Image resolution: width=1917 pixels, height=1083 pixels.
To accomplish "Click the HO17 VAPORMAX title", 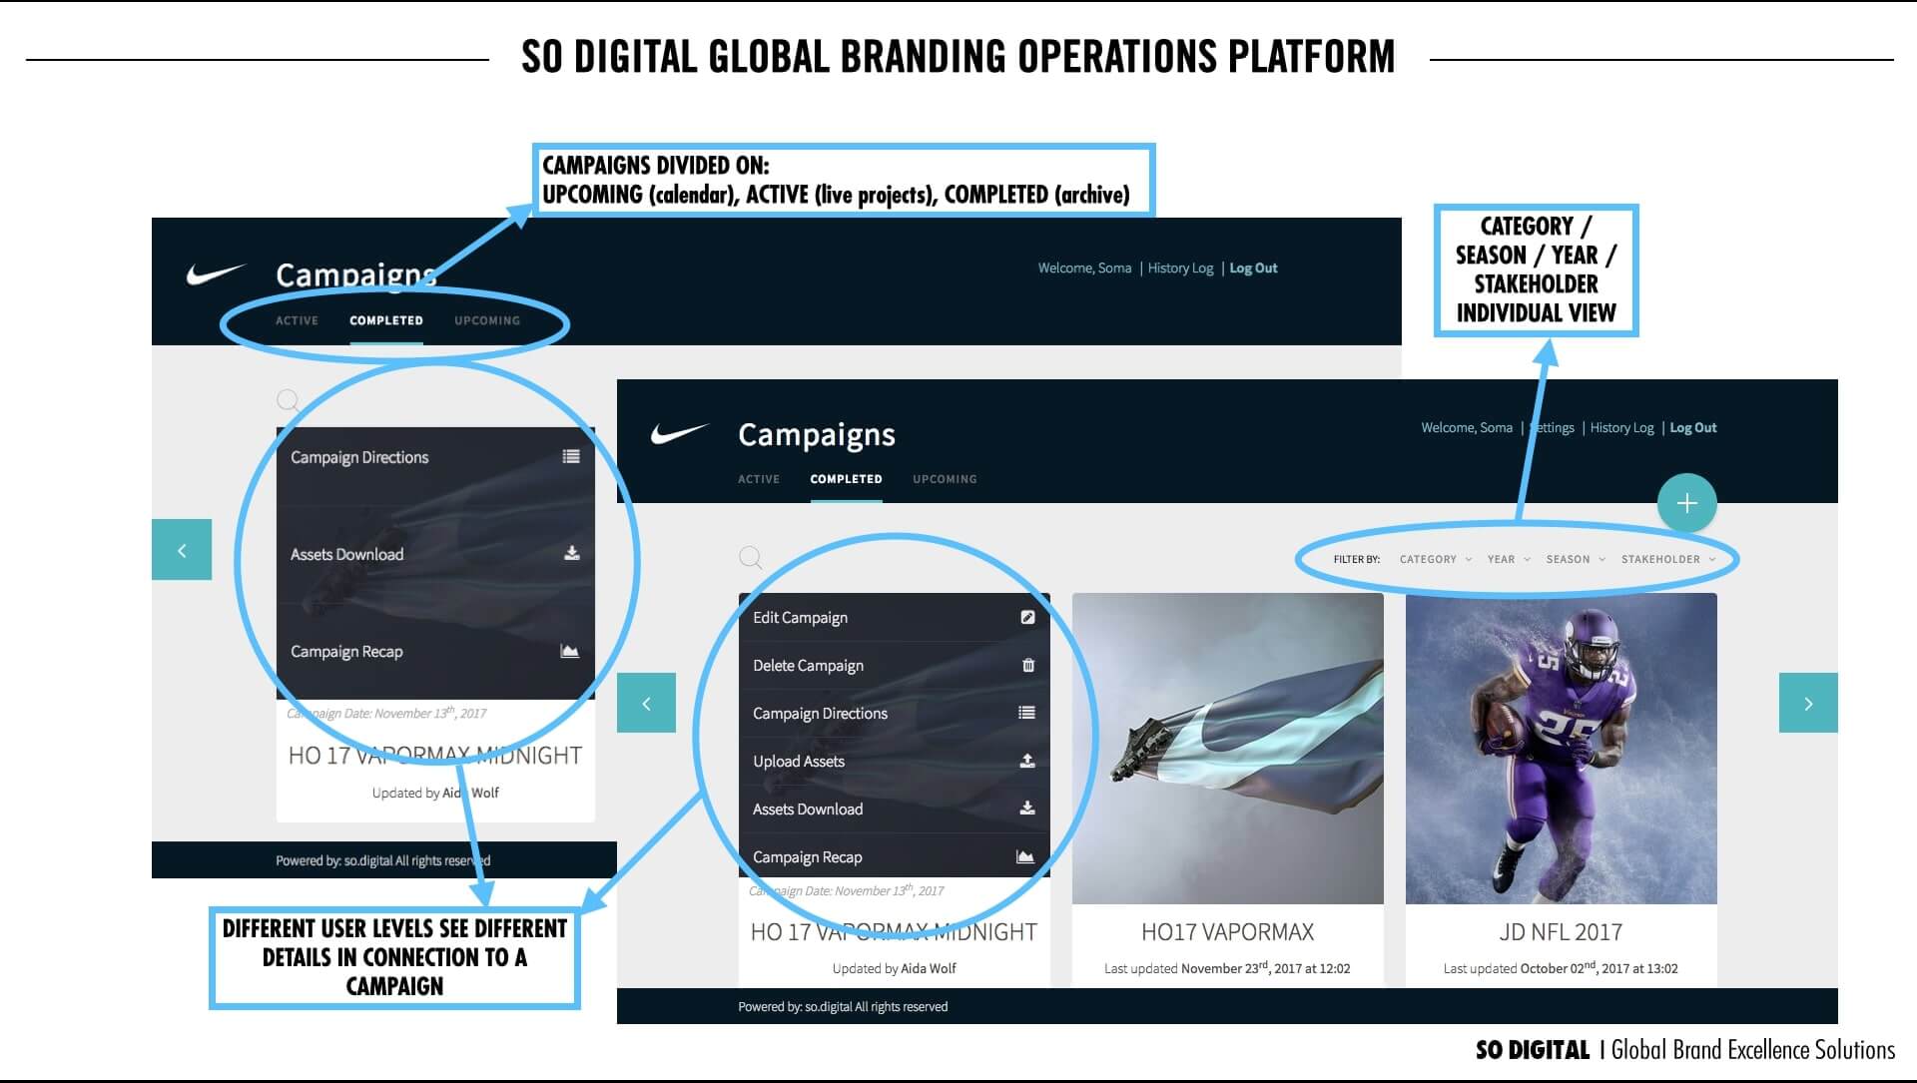I will pyautogui.click(x=1227, y=932).
